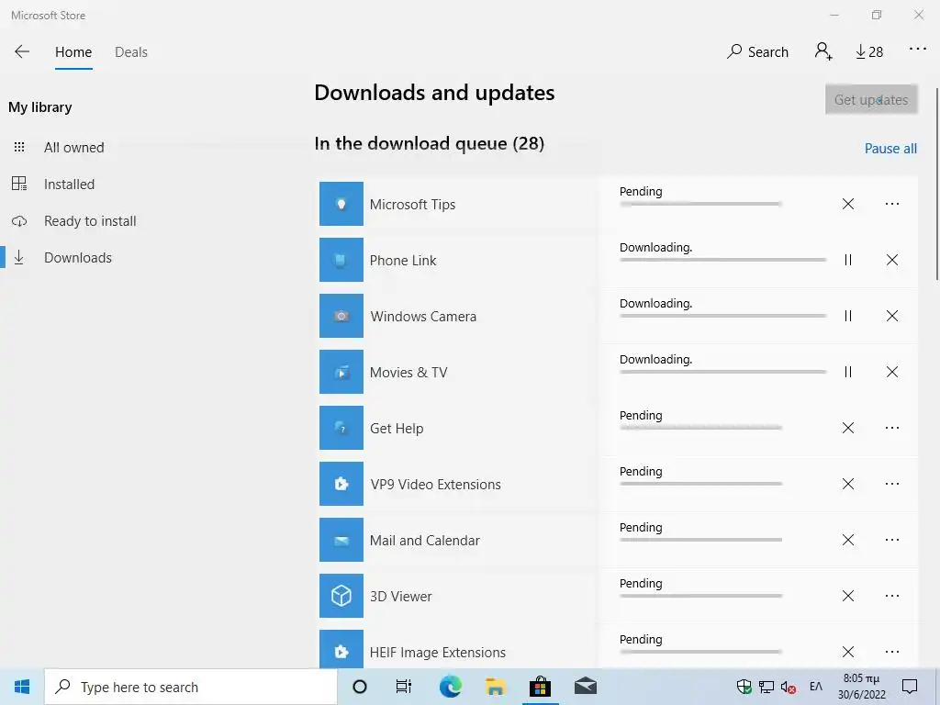Click the Movies & TV progress bar
The width and height of the screenshot is (940, 705).
pyautogui.click(x=723, y=372)
